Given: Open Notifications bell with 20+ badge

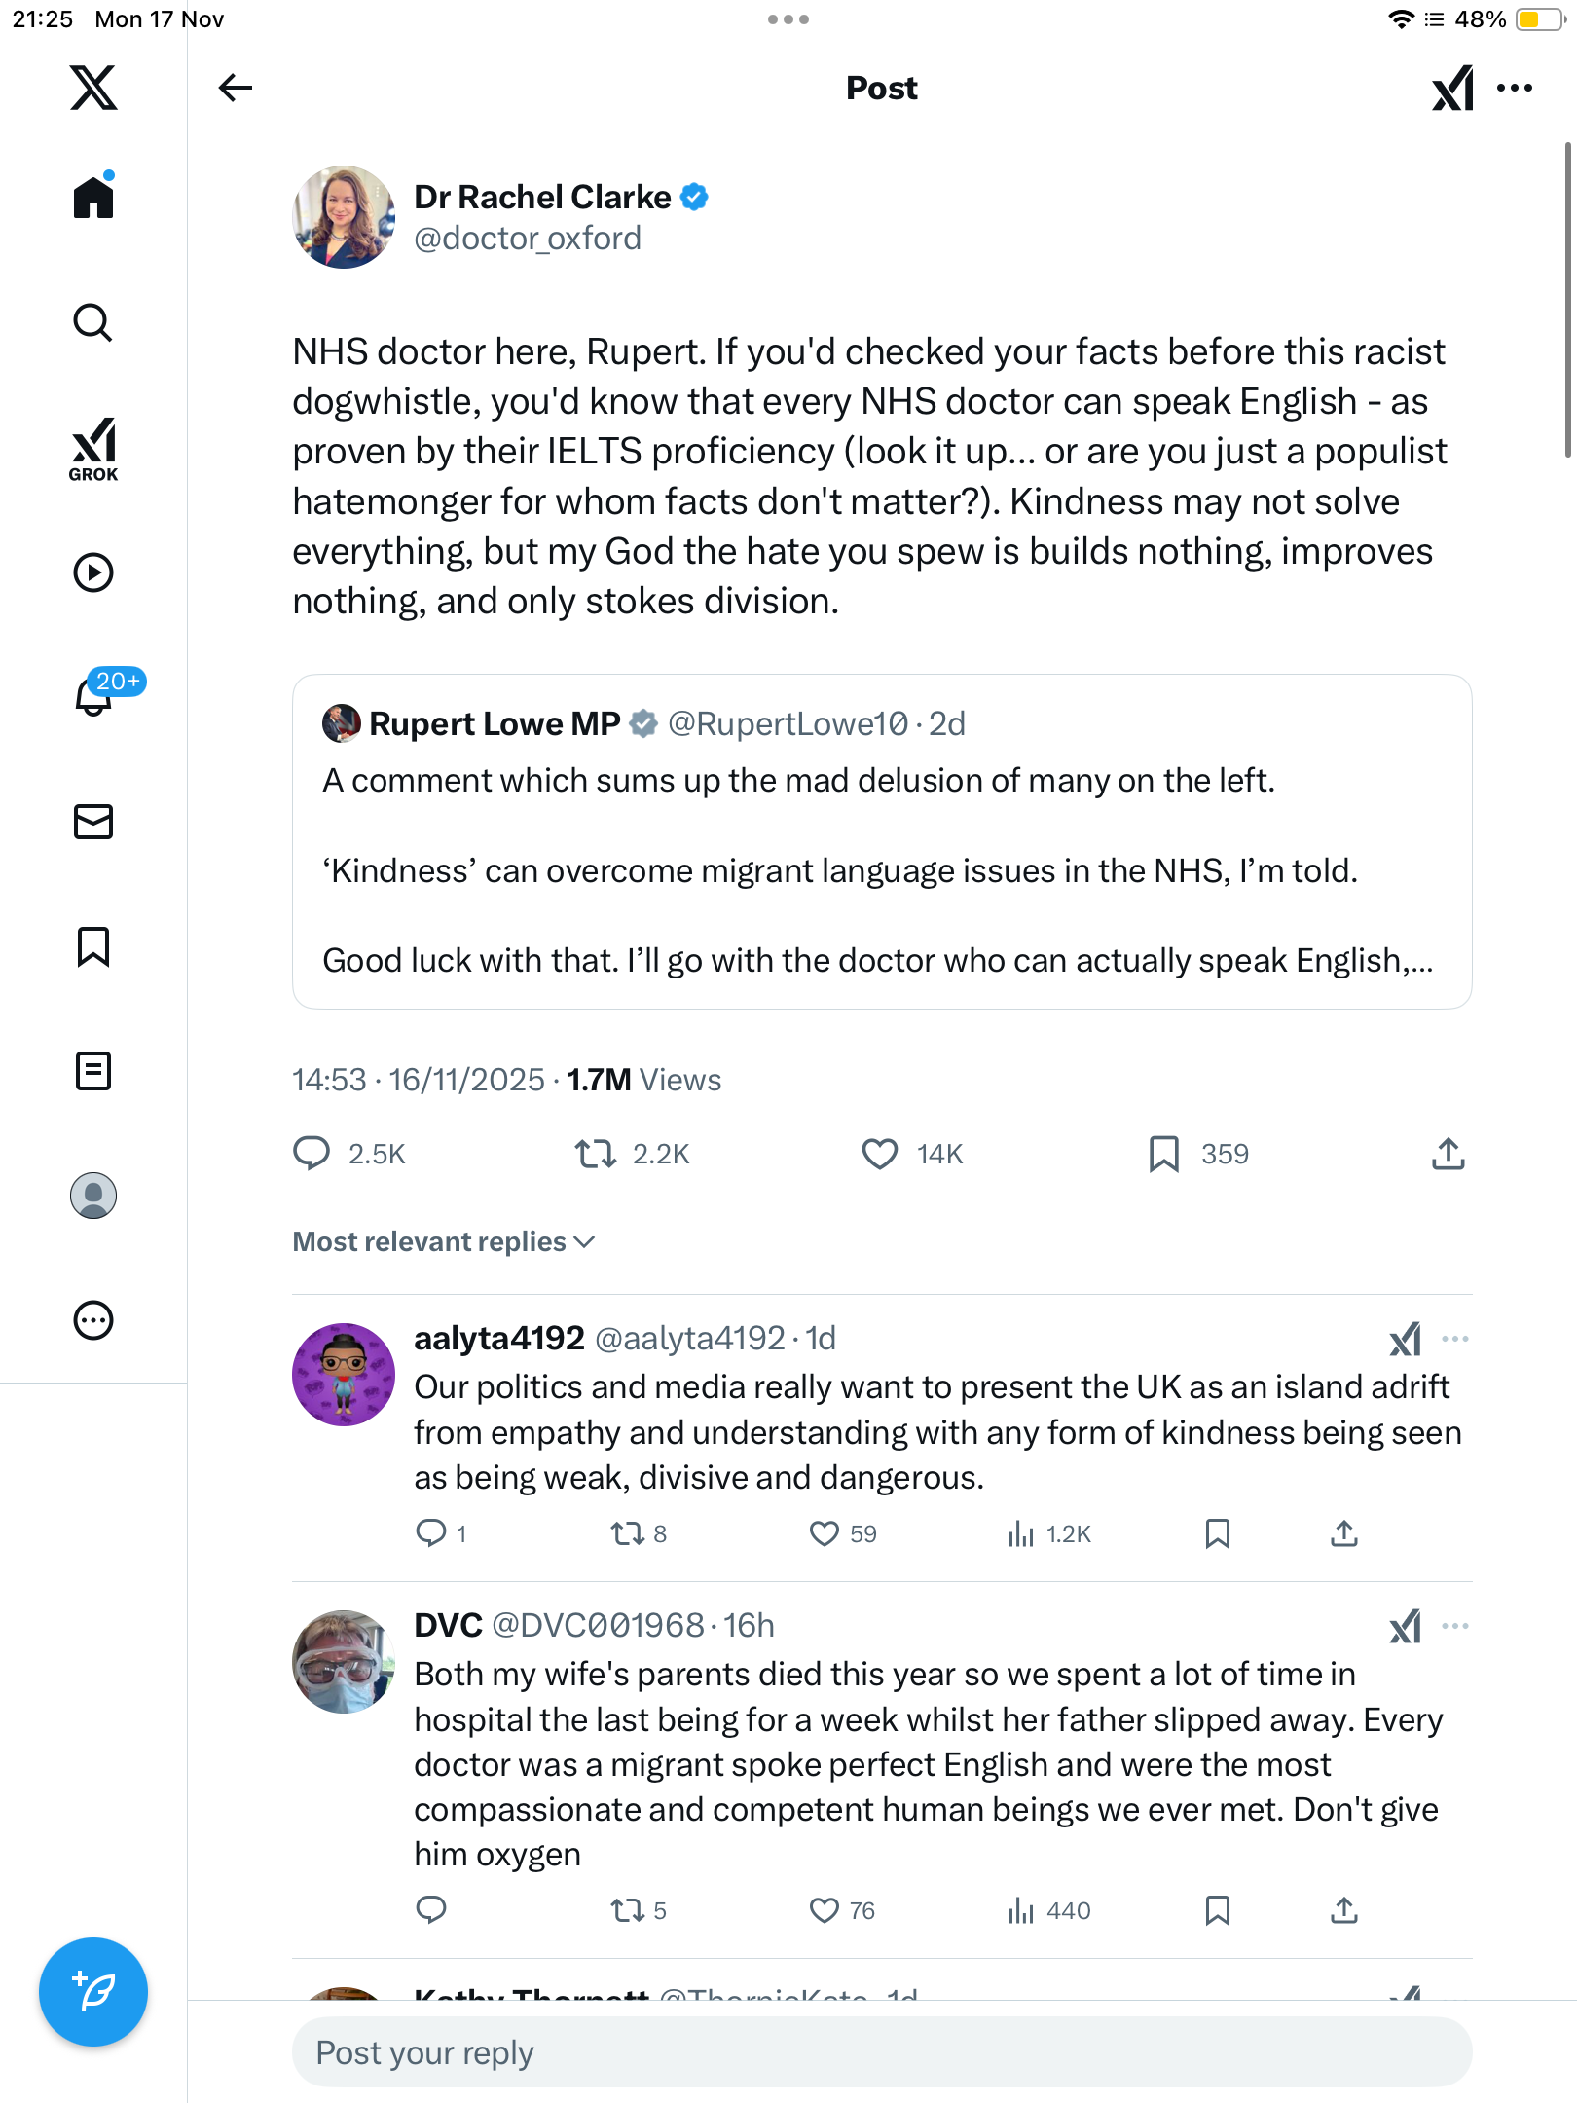Looking at the screenshot, I should [94, 695].
